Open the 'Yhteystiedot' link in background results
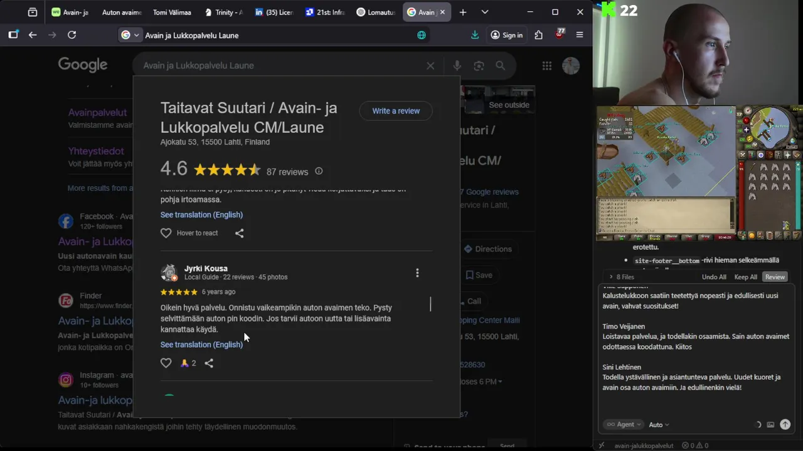Screen dimensions: 803x451 (96, 151)
